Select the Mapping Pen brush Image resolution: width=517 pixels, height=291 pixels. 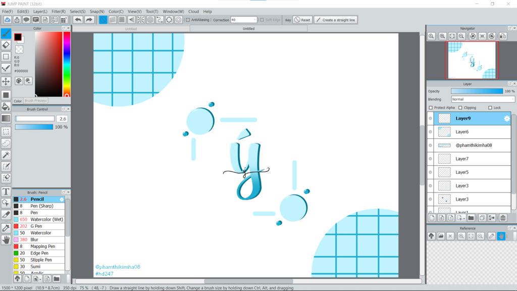click(x=39, y=246)
